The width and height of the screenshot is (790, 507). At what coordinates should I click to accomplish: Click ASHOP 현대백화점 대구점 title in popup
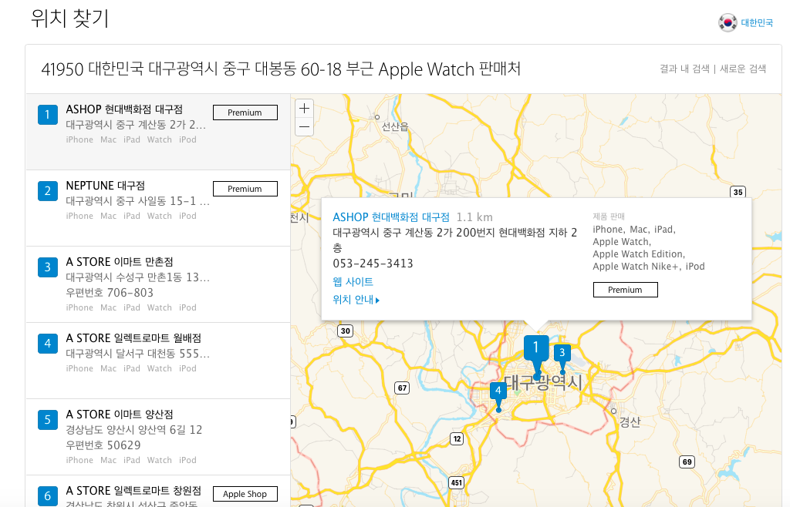(391, 217)
